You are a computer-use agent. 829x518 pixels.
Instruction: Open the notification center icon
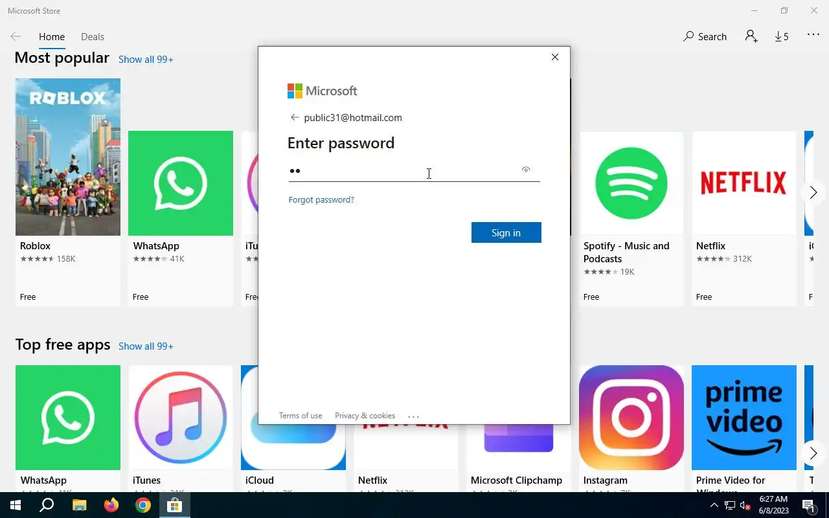(x=809, y=505)
